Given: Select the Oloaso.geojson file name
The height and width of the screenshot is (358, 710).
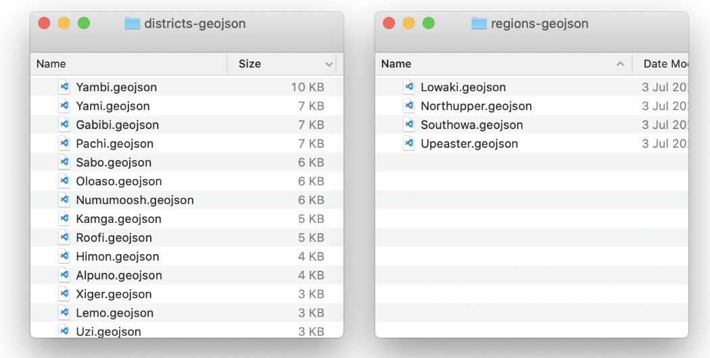Looking at the screenshot, I should (118, 181).
